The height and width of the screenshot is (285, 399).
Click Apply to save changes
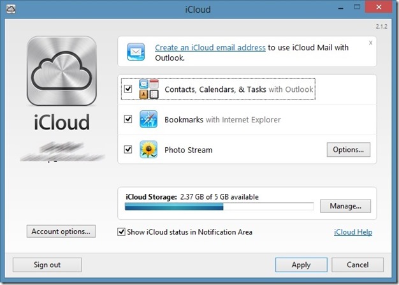click(301, 265)
